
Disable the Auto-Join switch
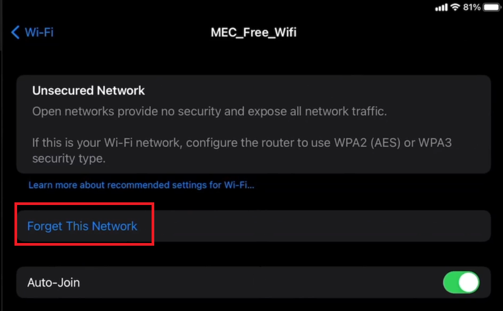coord(461,282)
